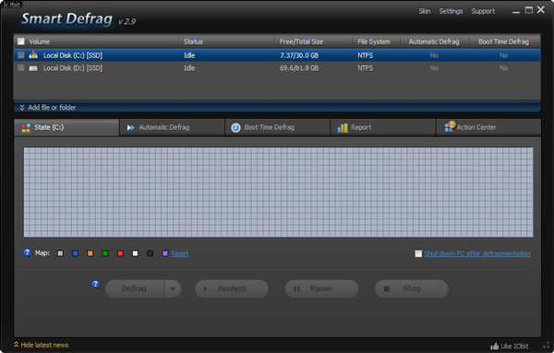Open the Action Center tab

[x=488, y=127]
